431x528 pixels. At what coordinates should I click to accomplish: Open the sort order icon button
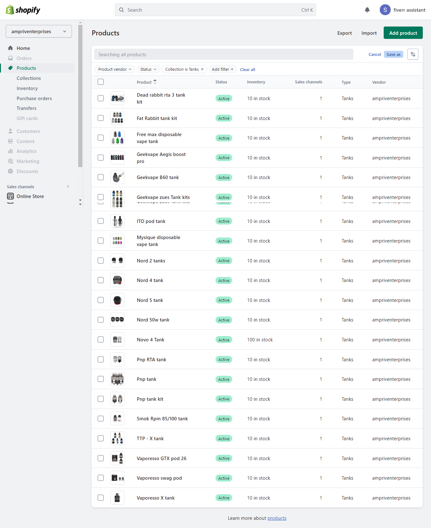[x=413, y=54]
